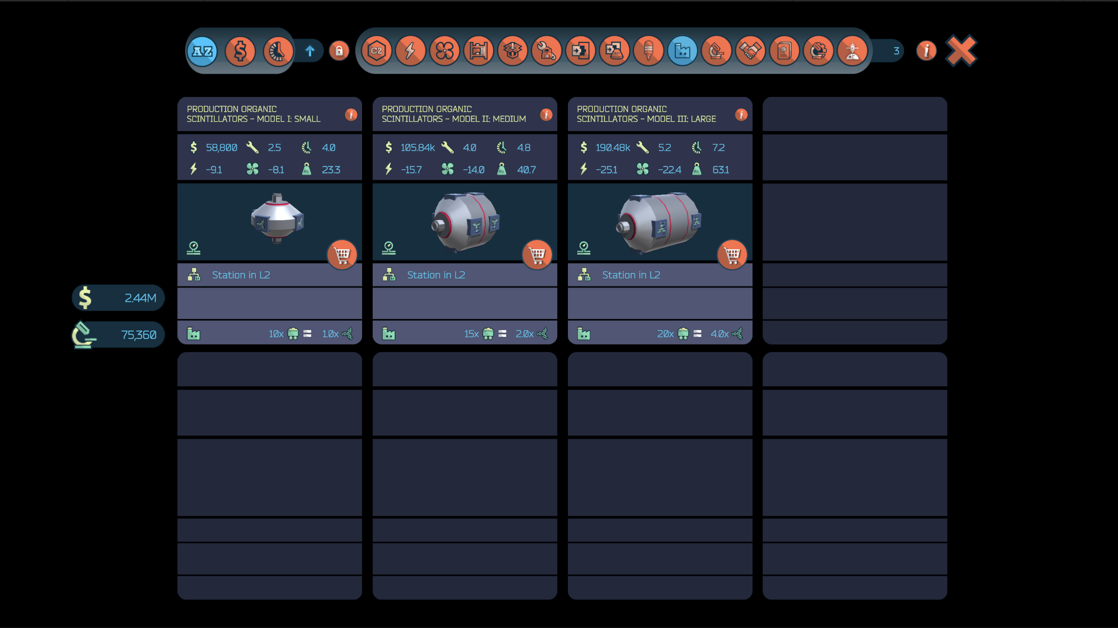Open the cargo box storage category
This screenshot has width=1118, height=628.
click(x=512, y=51)
